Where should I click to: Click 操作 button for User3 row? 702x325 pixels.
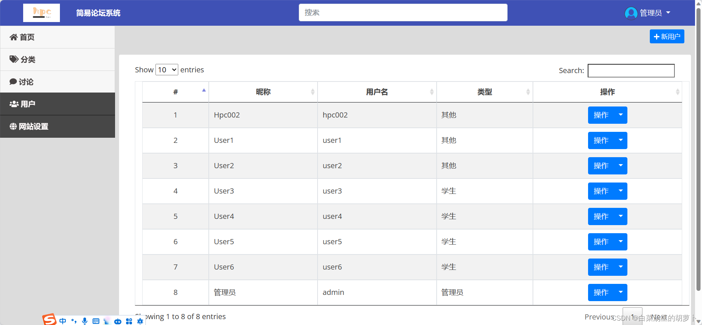[601, 191]
